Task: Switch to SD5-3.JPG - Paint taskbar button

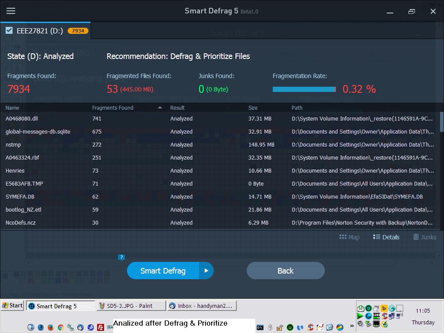Action: pos(131,306)
